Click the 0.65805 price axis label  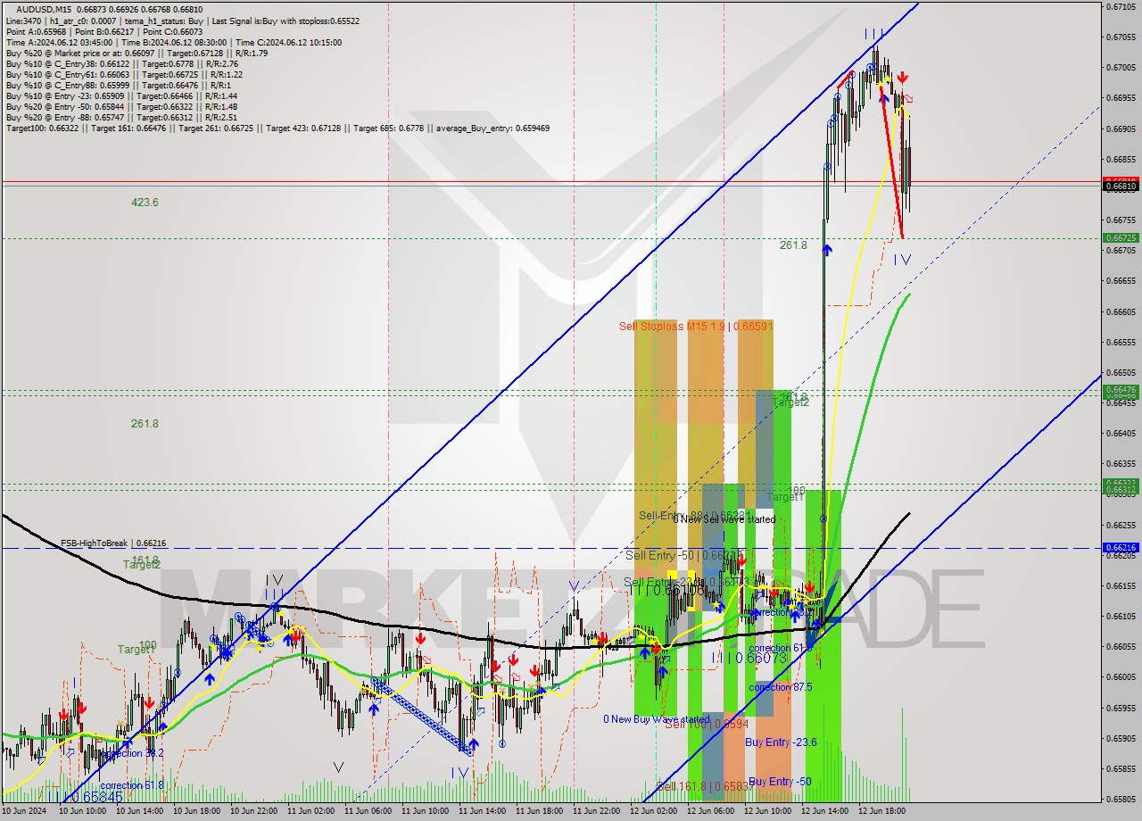pos(1122,799)
